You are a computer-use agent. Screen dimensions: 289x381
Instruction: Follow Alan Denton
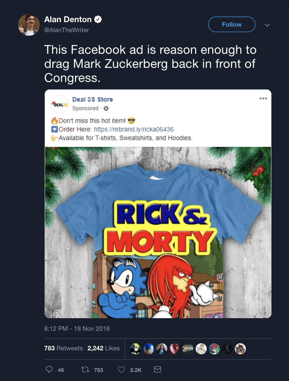231,24
